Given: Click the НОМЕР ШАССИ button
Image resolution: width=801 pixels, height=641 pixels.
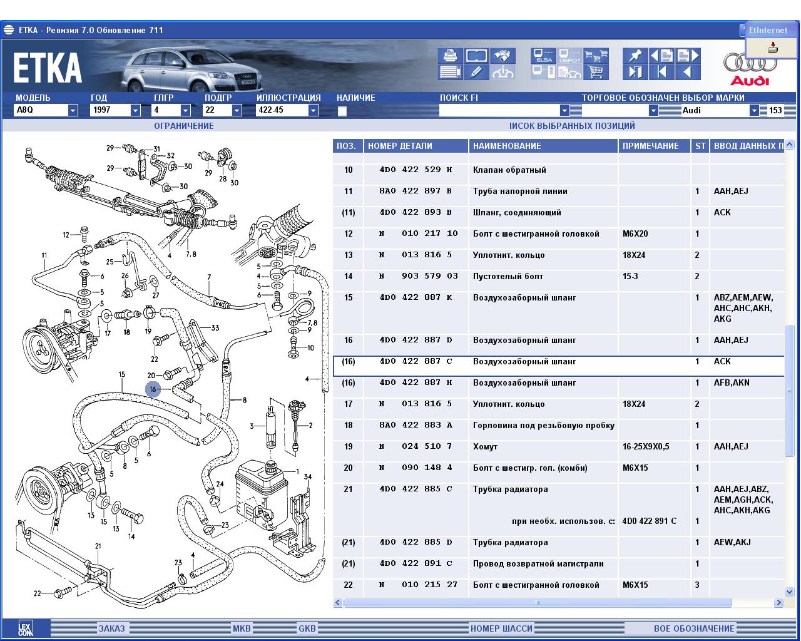Looking at the screenshot, I should click(x=501, y=628).
